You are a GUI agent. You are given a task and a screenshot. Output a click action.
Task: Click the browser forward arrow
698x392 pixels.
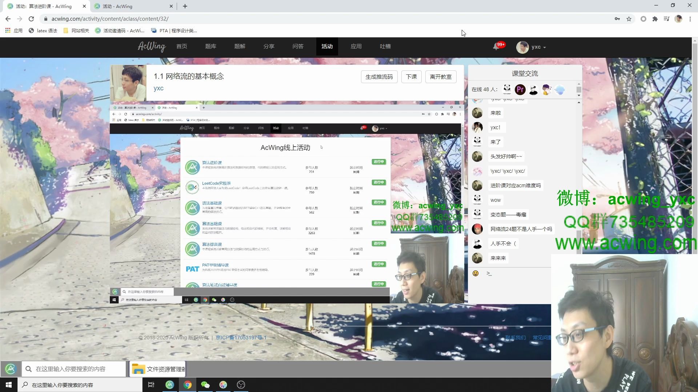coord(20,19)
